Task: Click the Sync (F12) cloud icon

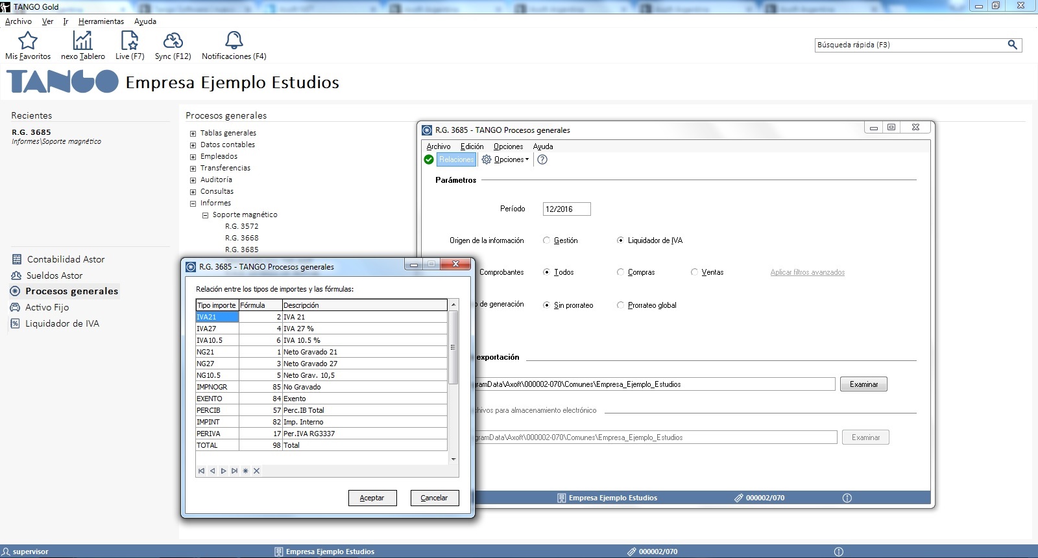Action: pos(173,41)
